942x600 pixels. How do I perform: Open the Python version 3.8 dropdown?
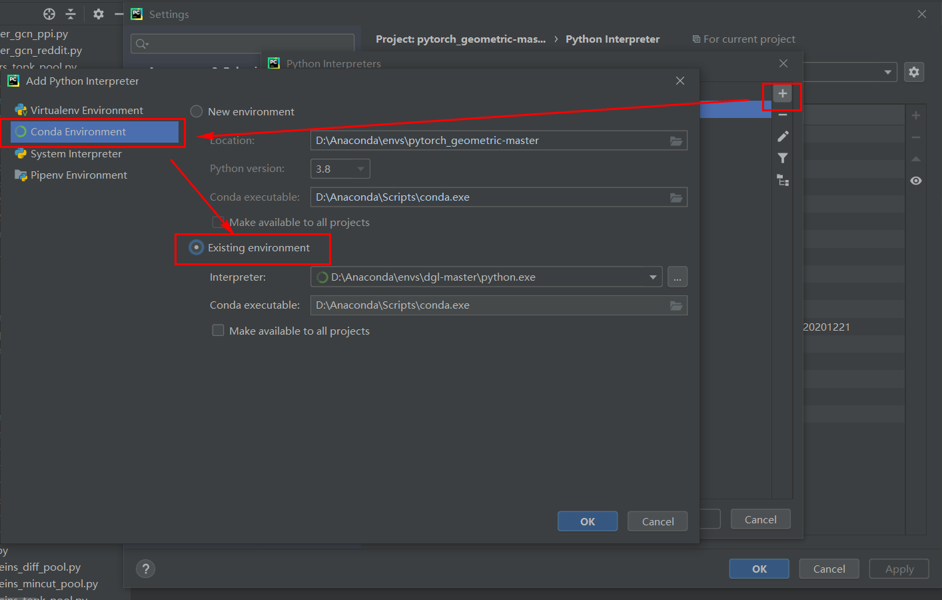pos(340,169)
